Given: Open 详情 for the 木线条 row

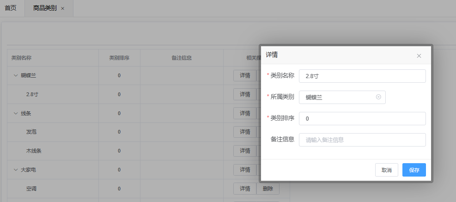Looking at the screenshot, I should (245, 151).
